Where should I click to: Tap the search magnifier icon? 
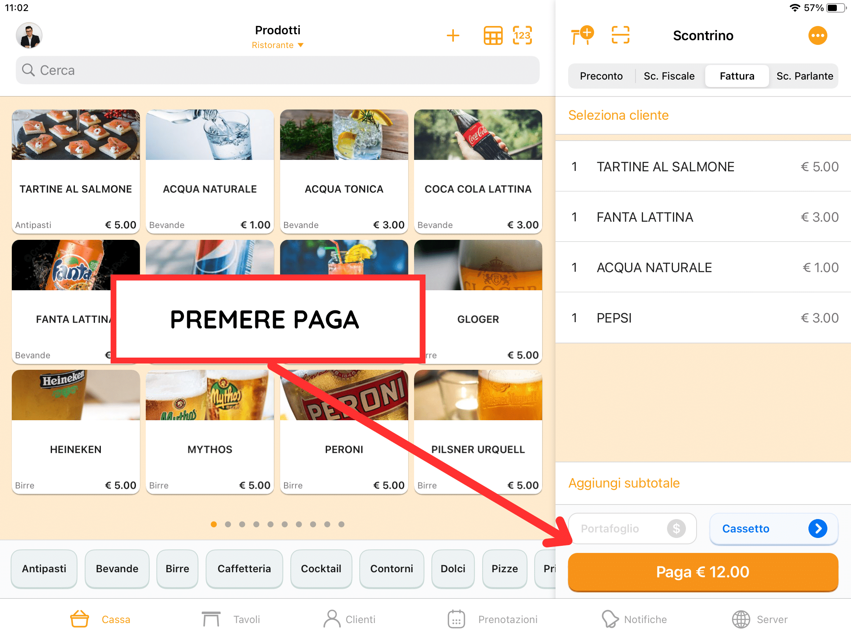[28, 70]
